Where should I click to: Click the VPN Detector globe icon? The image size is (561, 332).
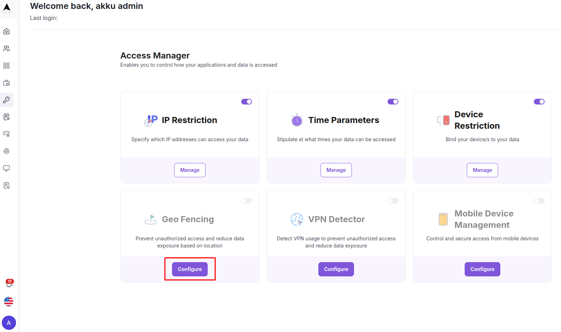click(x=297, y=219)
